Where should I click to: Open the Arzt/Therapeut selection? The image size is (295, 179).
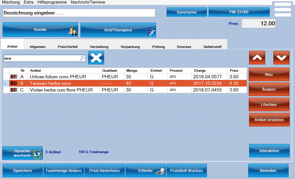tap(118, 30)
